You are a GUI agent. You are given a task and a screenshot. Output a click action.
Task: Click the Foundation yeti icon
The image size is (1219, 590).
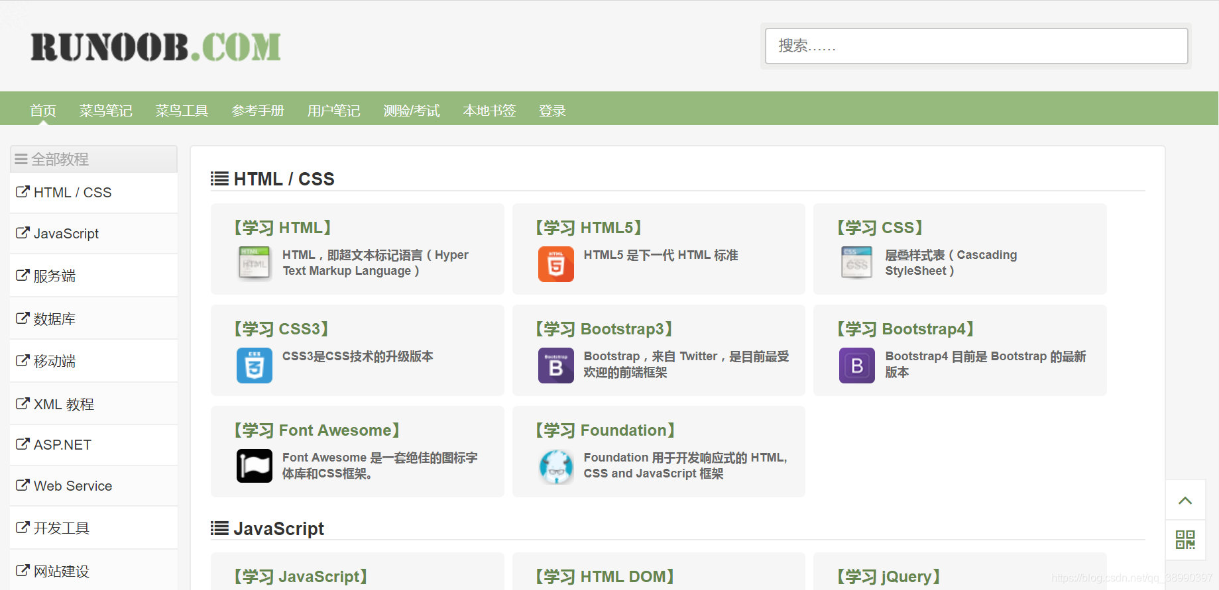tap(556, 467)
